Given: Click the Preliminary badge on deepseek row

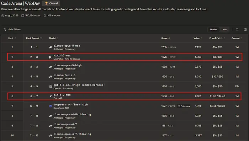Looking at the screenshot, I should [x=184, y=106].
